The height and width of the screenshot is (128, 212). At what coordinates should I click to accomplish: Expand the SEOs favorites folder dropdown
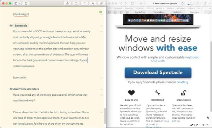point(170,8)
